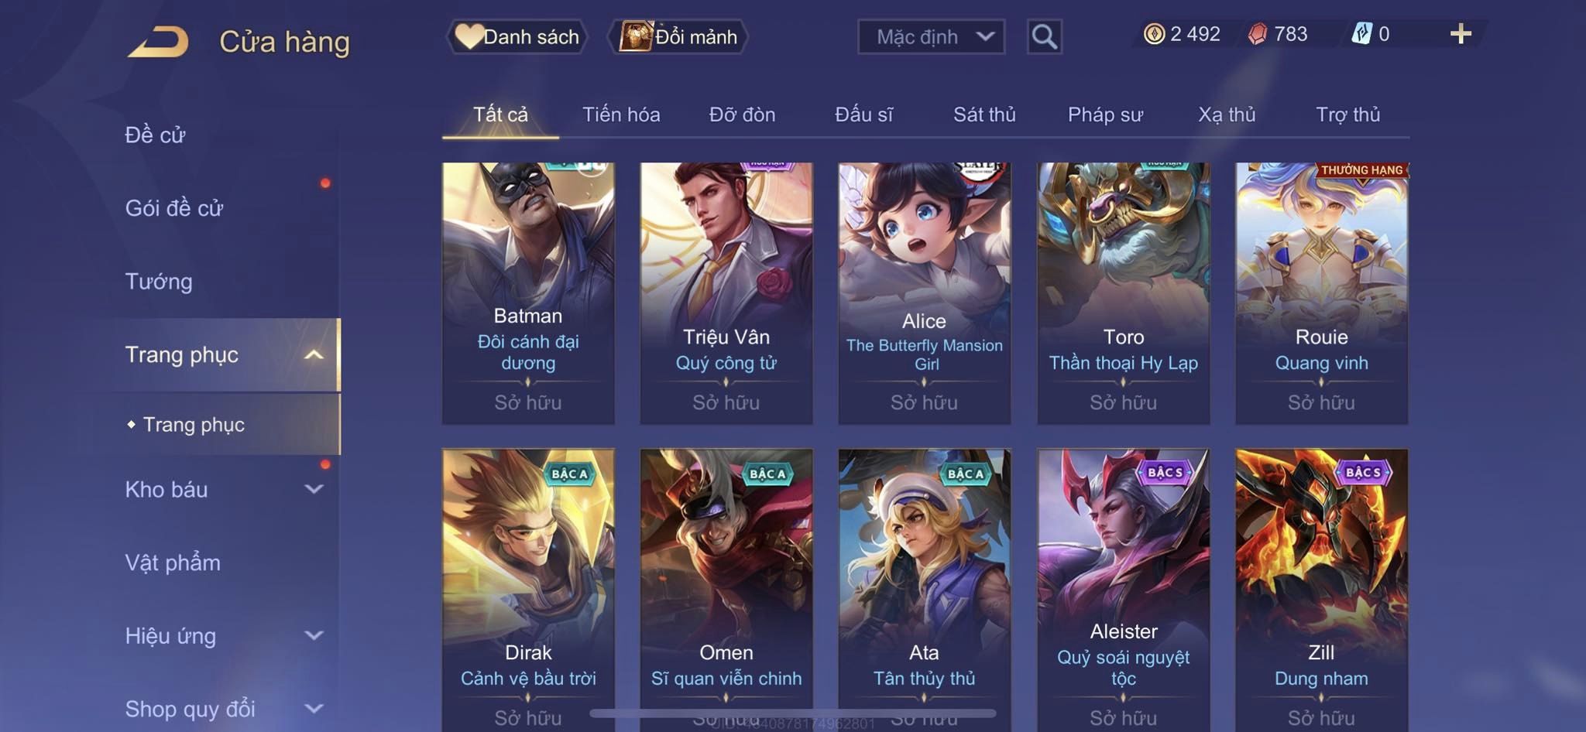Expand the Kho báu sidebar section
The height and width of the screenshot is (732, 1586).
pyautogui.click(x=313, y=489)
